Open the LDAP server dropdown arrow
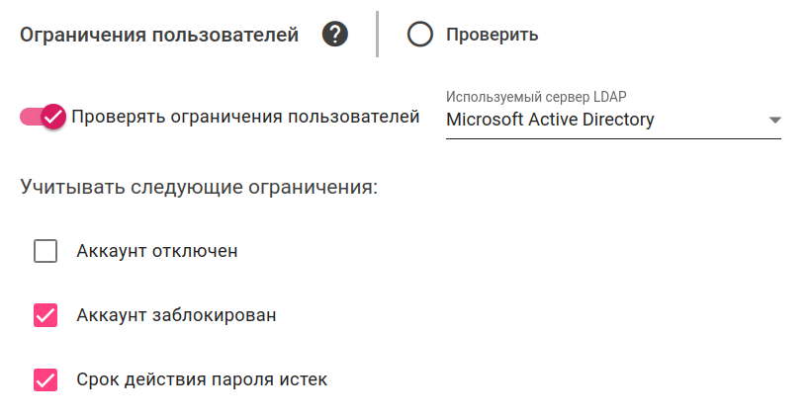 pos(774,121)
